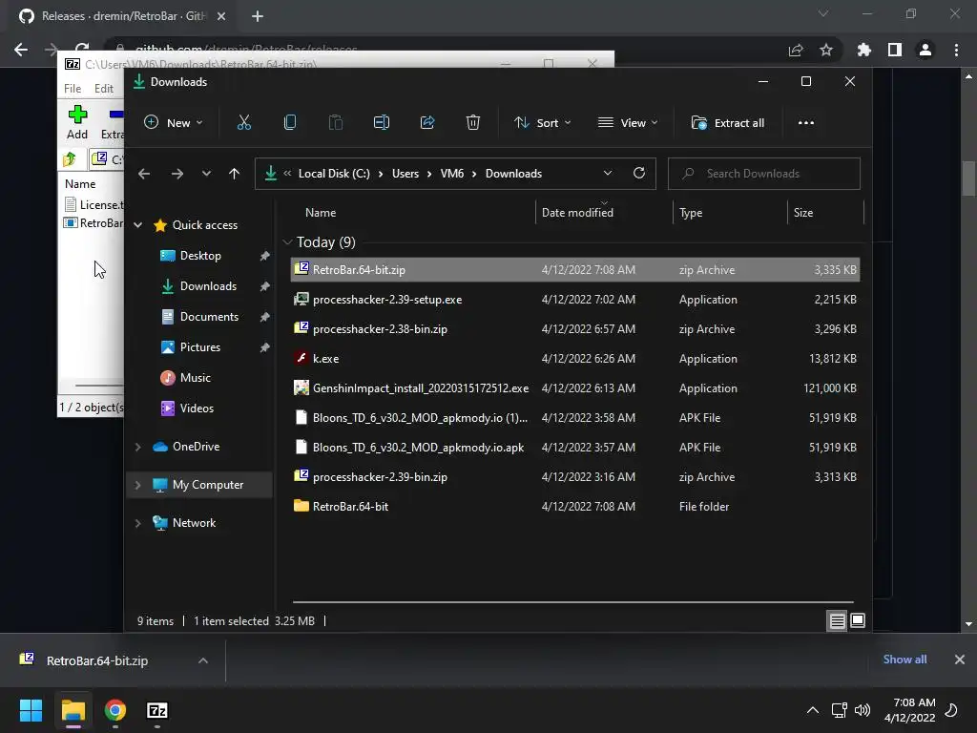This screenshot has height=733, width=977.
Task: Click the Users breadcrumb segment
Action: [x=405, y=174]
